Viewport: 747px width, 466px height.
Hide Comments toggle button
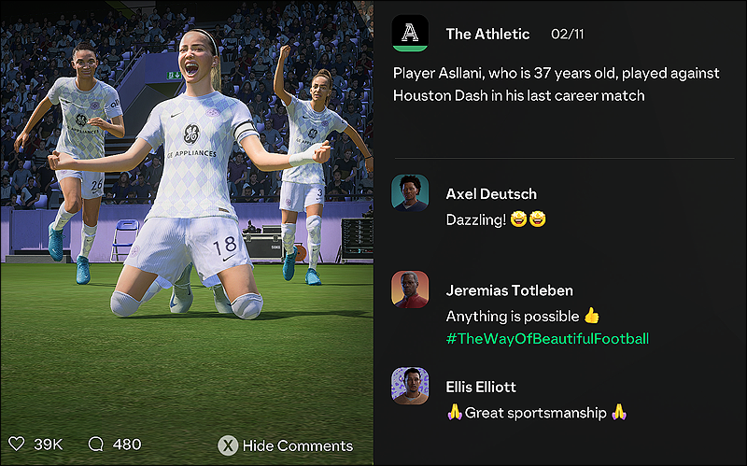(x=286, y=445)
